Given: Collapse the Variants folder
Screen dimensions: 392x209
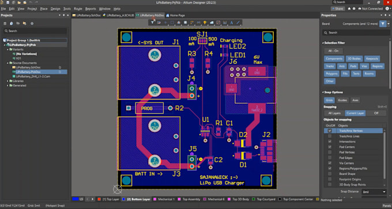Looking at the screenshot, I should pos(7,50).
